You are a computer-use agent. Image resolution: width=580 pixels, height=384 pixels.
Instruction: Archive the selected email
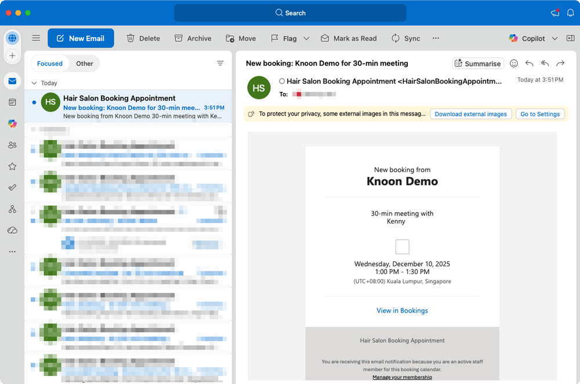tap(193, 38)
